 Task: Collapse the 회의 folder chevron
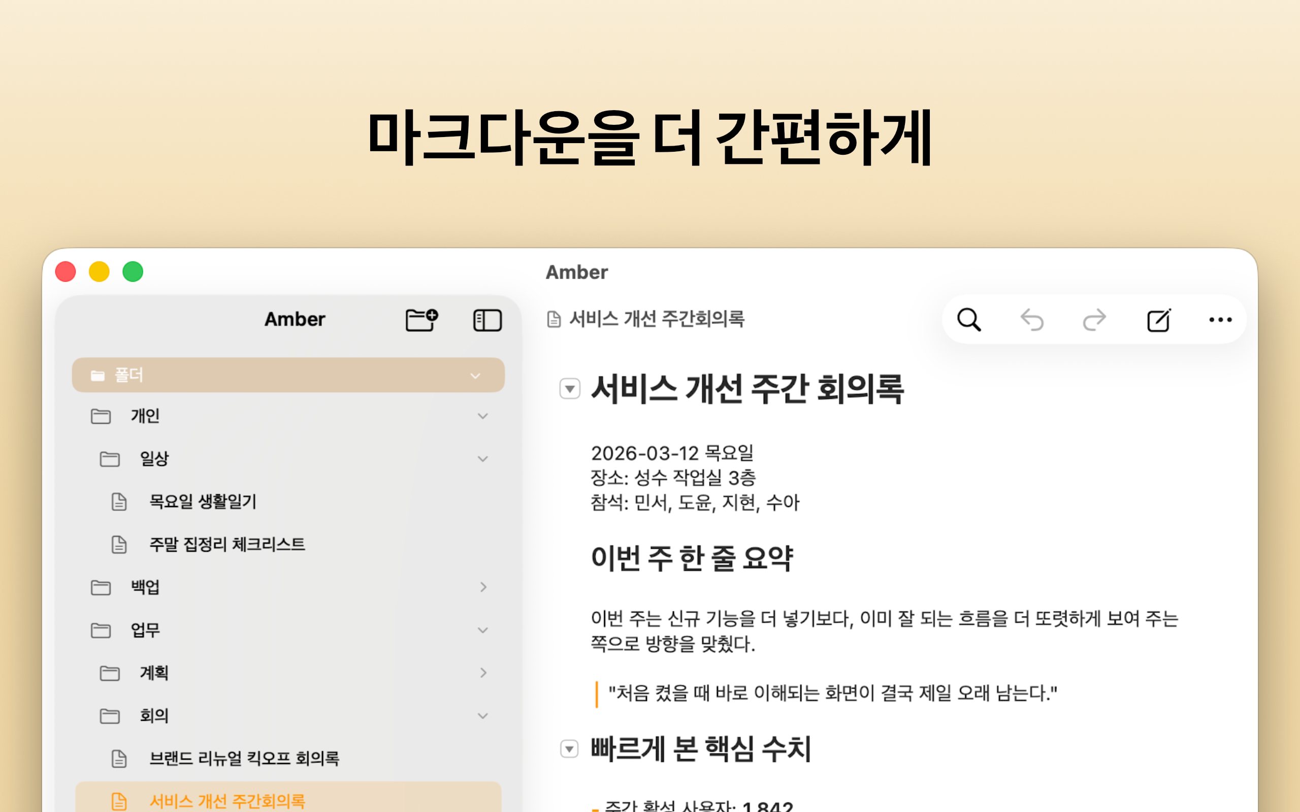482,716
